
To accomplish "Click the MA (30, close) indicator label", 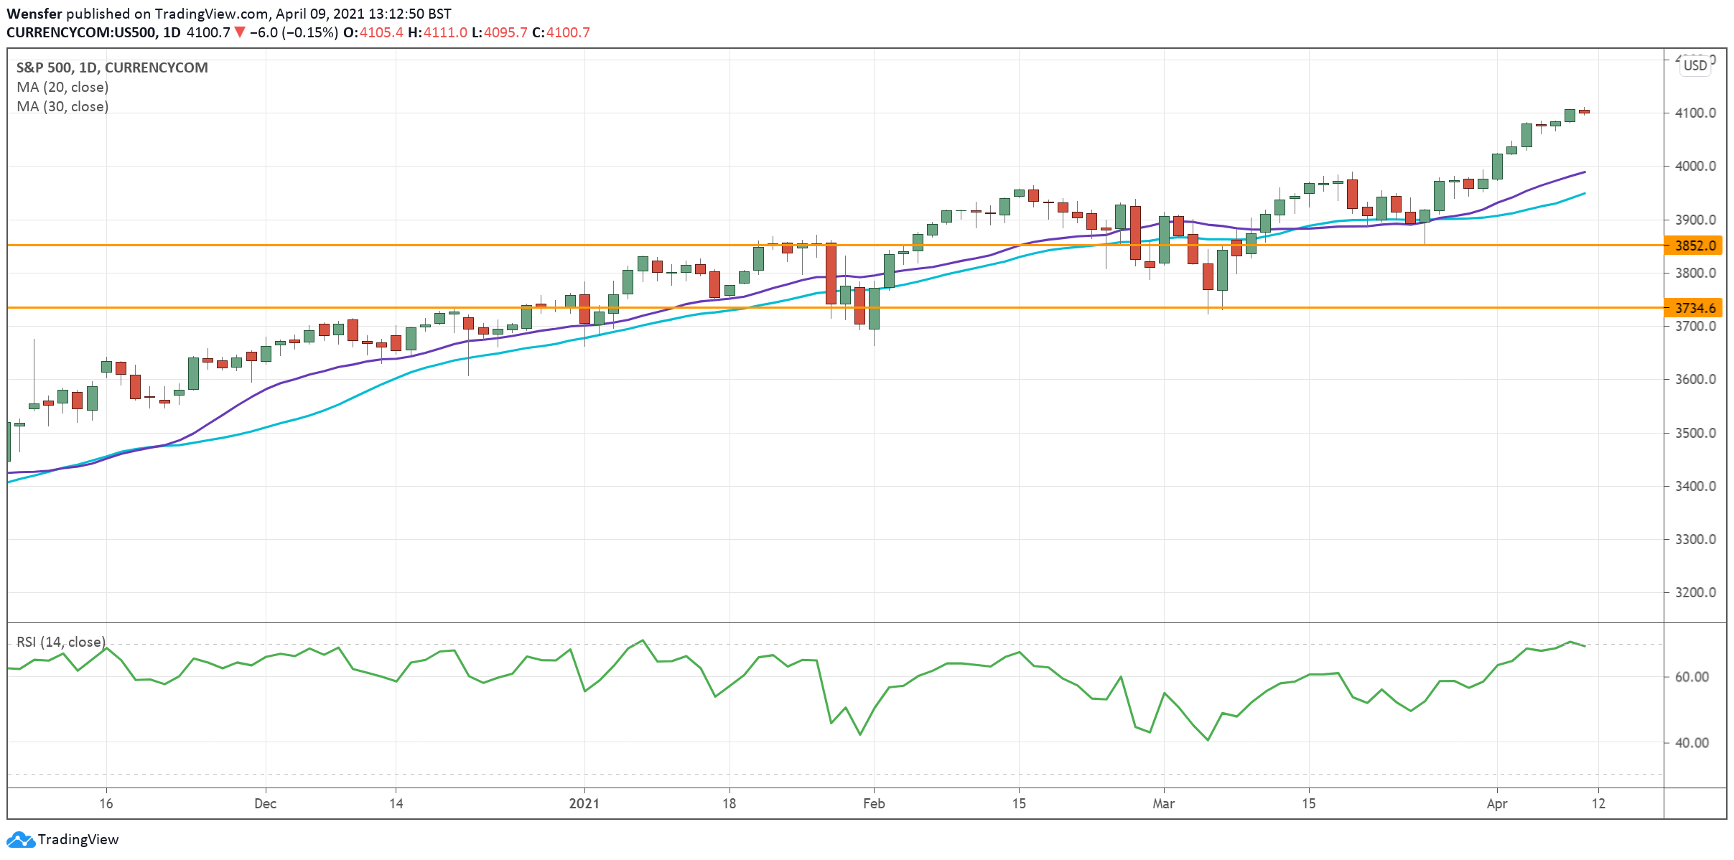I will pyautogui.click(x=62, y=106).
